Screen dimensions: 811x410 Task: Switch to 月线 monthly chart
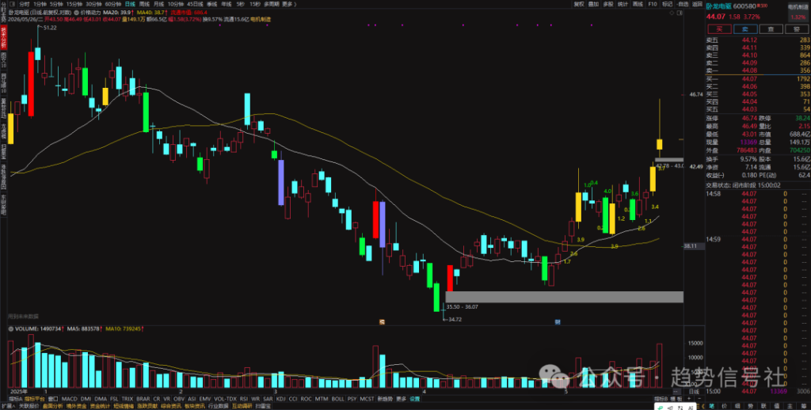click(x=158, y=4)
